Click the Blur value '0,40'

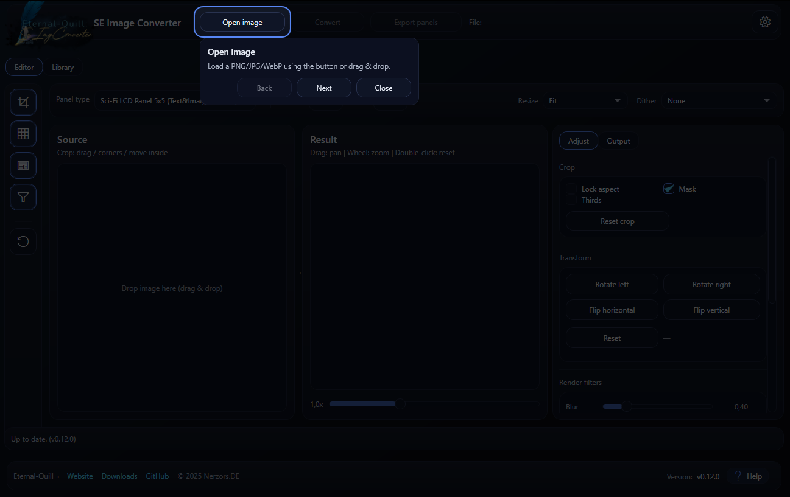(x=741, y=407)
